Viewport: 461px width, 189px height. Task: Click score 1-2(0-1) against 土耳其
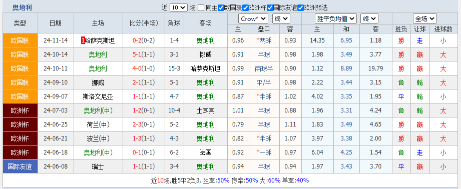pyautogui.click(x=144, y=110)
